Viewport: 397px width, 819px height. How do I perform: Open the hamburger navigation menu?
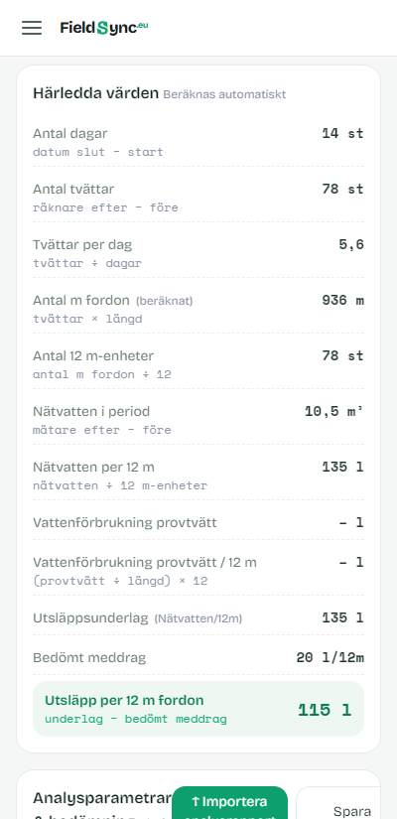[x=32, y=28]
